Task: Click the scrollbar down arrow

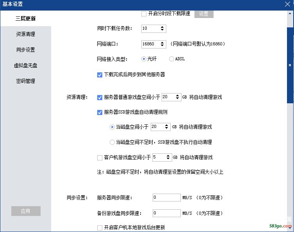Action: 290,228
